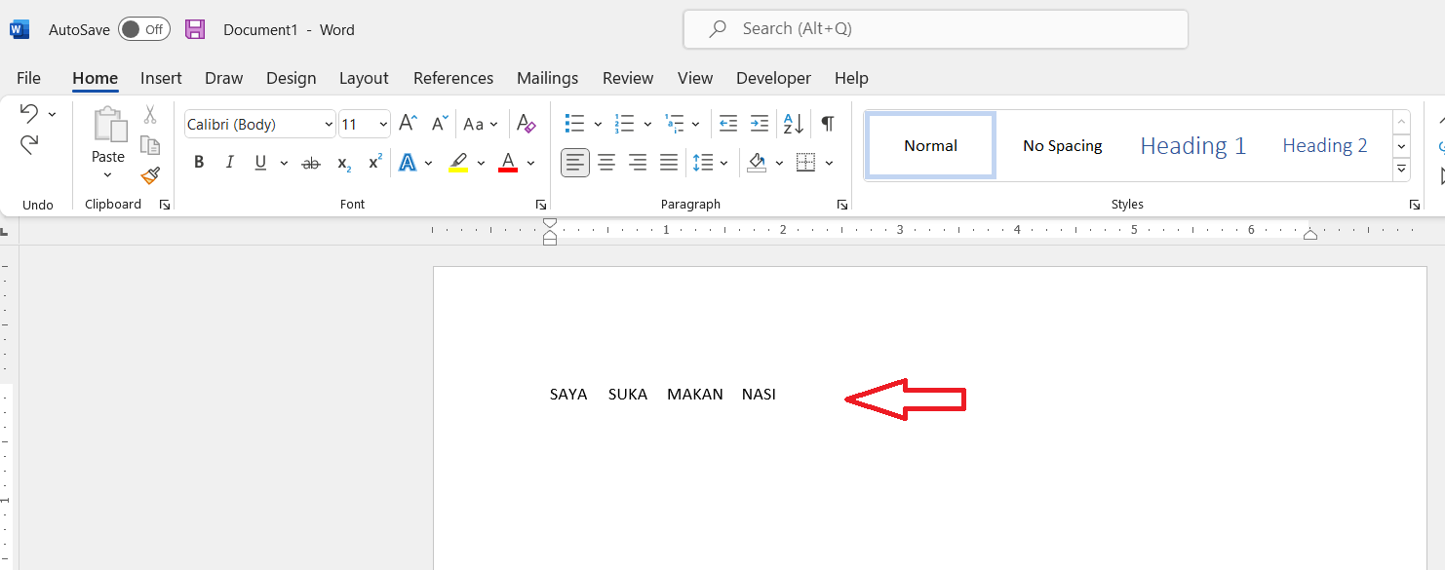Select the No Spacing style
This screenshot has width=1445, height=570.
point(1062,146)
